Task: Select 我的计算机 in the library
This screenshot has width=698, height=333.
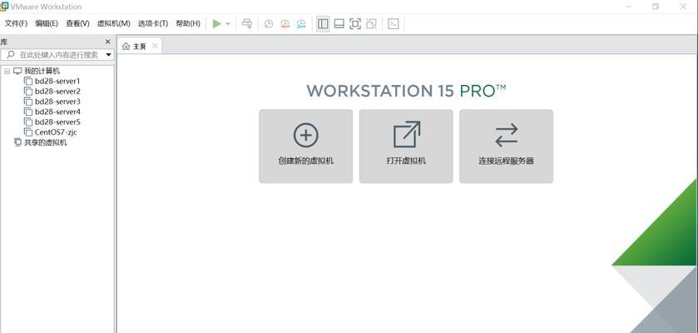Action: coord(42,72)
